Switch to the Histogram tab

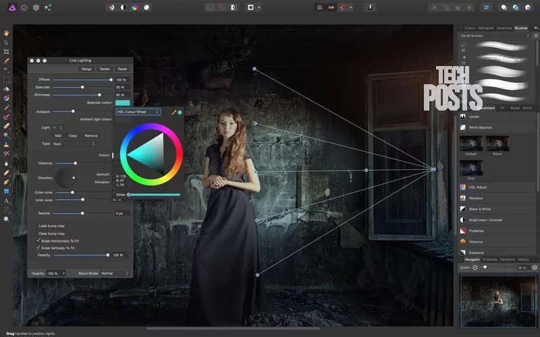pyautogui.click(x=485, y=28)
